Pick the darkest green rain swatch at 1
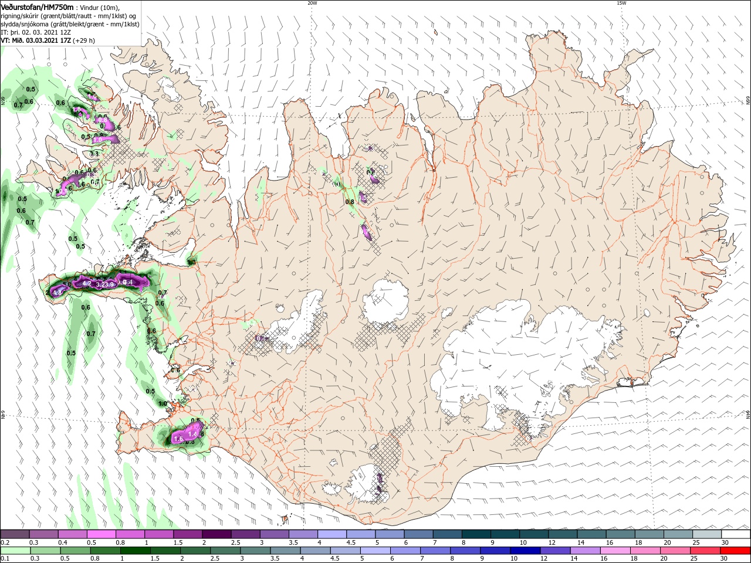Viewport: 751px width, 563px height. point(134,551)
